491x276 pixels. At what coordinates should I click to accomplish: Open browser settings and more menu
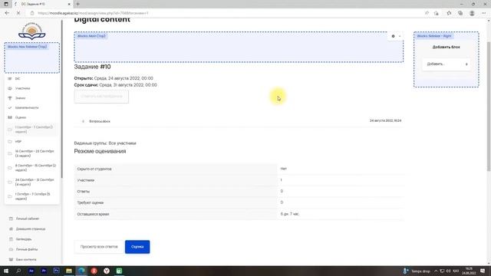click(x=484, y=13)
